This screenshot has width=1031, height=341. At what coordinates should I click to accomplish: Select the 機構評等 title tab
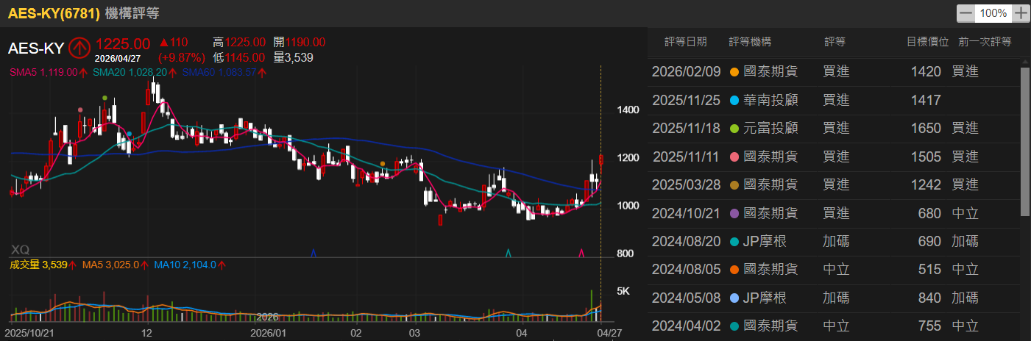[132, 13]
